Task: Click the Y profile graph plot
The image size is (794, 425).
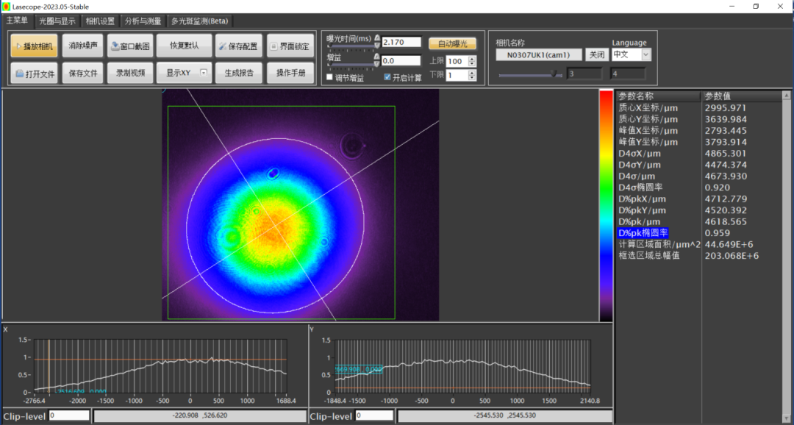Action: [463, 365]
